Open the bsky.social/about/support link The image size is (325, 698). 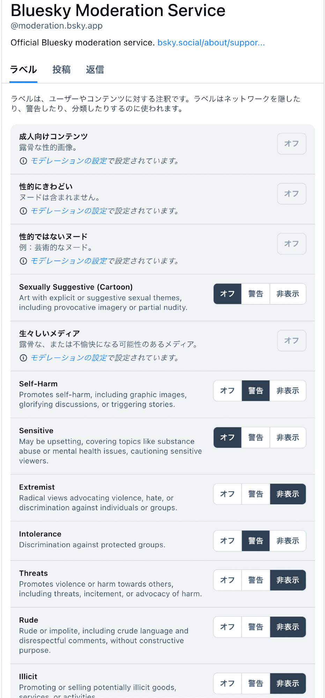point(211,43)
